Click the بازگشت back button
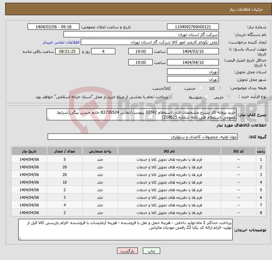Image resolution: width=272 pixels, height=260 pixels. [x=127, y=251]
